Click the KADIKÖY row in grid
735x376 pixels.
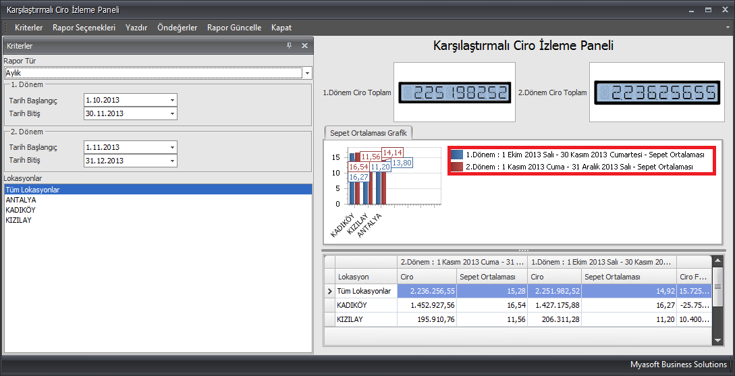pyautogui.click(x=518, y=305)
